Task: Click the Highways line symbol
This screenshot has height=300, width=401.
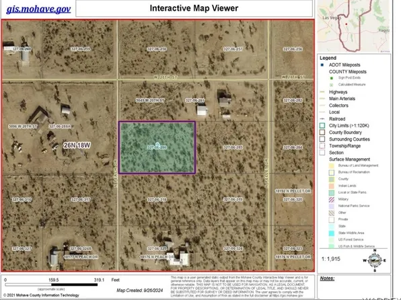Action: tap(322, 91)
